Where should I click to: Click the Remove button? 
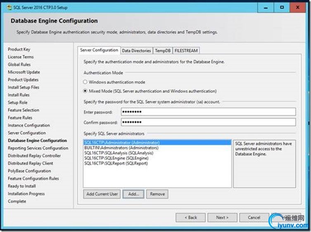coord(157,194)
